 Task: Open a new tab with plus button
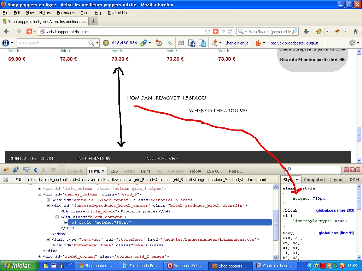[x=93, y=21]
